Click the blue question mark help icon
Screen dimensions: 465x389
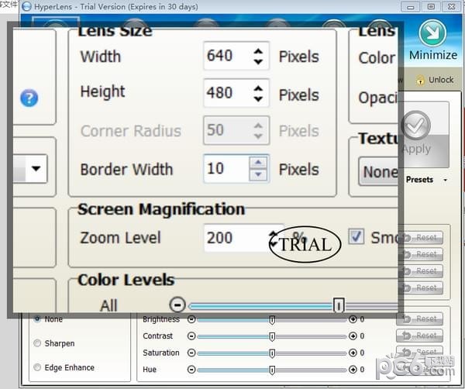click(29, 98)
